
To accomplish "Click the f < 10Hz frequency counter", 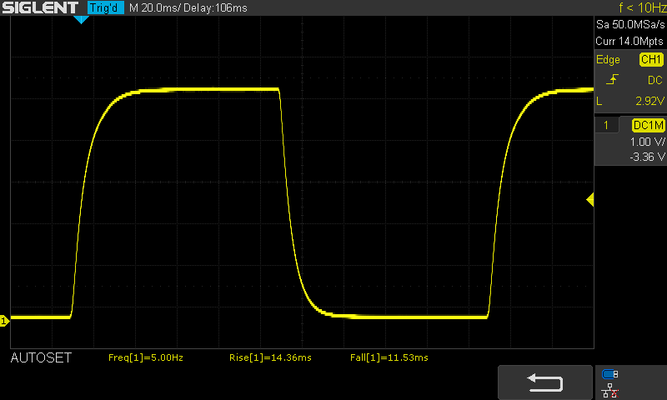I will [642, 7].
